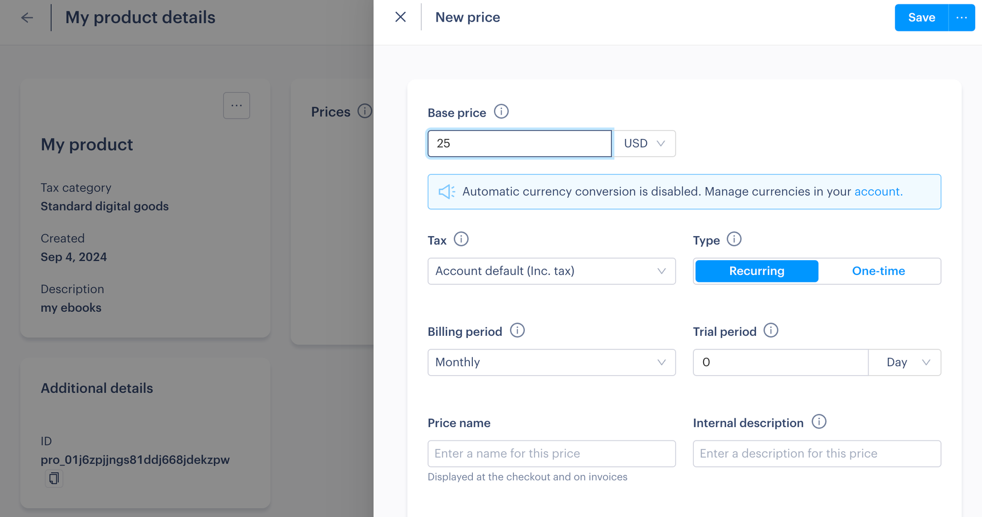
Task: Select the One-time price type
Action: (878, 271)
